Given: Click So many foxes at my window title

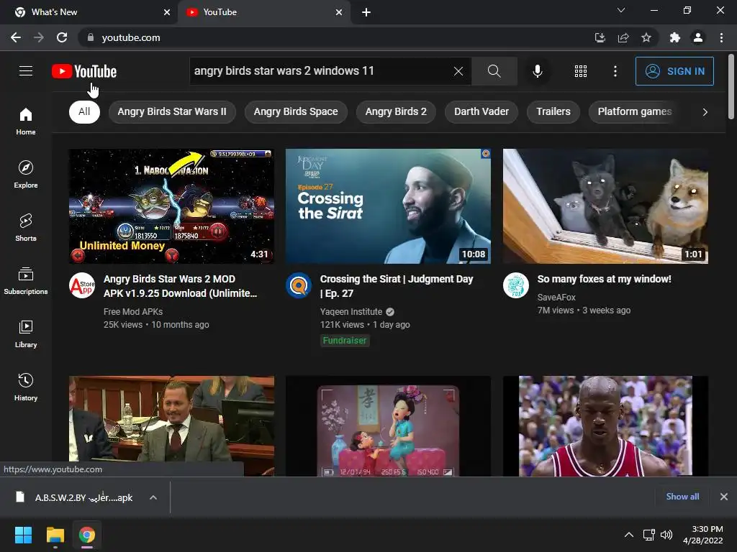Looking at the screenshot, I should click(x=605, y=279).
